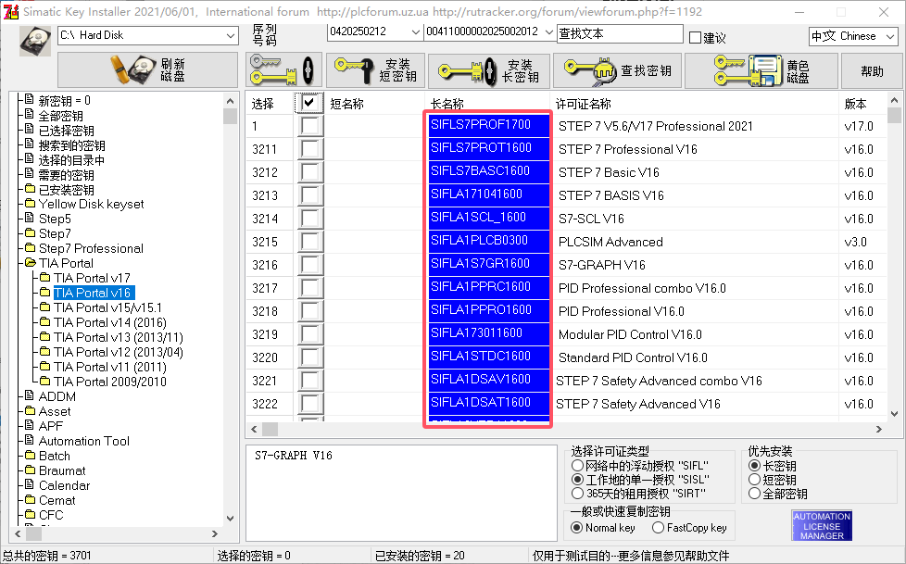Viewport: 906px width, 564px height.
Task: Select the SISL single license radio
Action: 577,479
